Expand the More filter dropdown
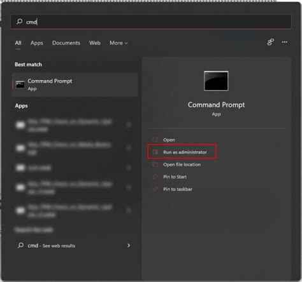 [x=119, y=43]
